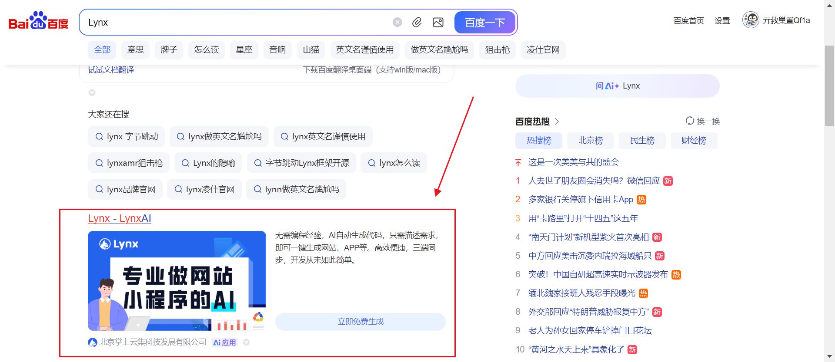The width and height of the screenshot is (835, 362).
Task: Select the 意思 filter tab
Action: (135, 50)
